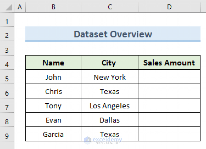
Task: Select the New York cell
Action: pyautogui.click(x=110, y=77)
